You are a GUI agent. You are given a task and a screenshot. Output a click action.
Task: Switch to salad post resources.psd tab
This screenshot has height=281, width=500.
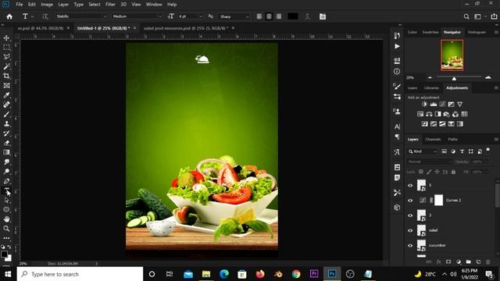[x=186, y=28]
